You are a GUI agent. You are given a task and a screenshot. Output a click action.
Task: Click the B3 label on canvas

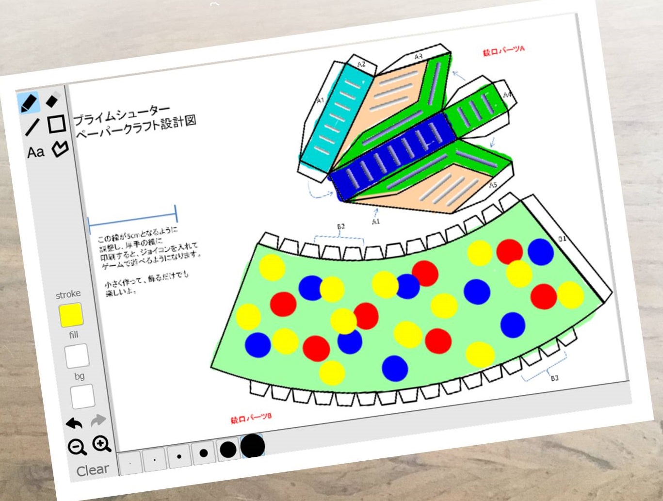(554, 378)
